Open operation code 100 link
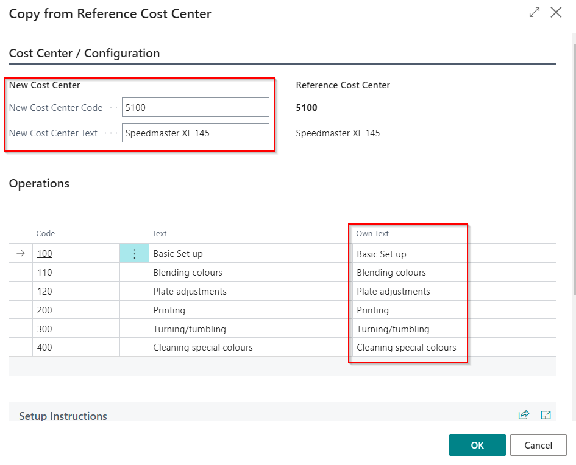The width and height of the screenshot is (576, 465). pos(44,254)
